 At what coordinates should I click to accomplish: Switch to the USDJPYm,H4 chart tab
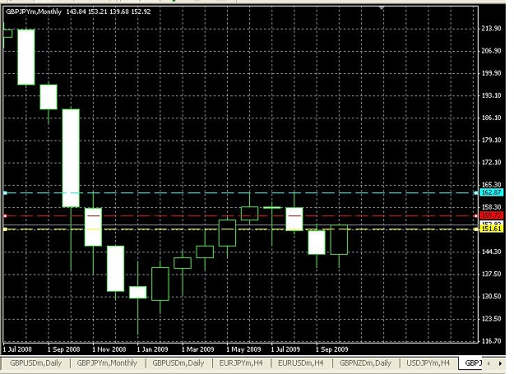pos(428,362)
